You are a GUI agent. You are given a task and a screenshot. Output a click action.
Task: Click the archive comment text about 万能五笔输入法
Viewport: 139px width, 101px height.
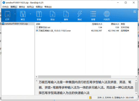click(x=86, y=88)
